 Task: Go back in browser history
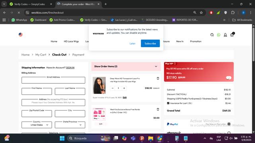tap(4, 13)
